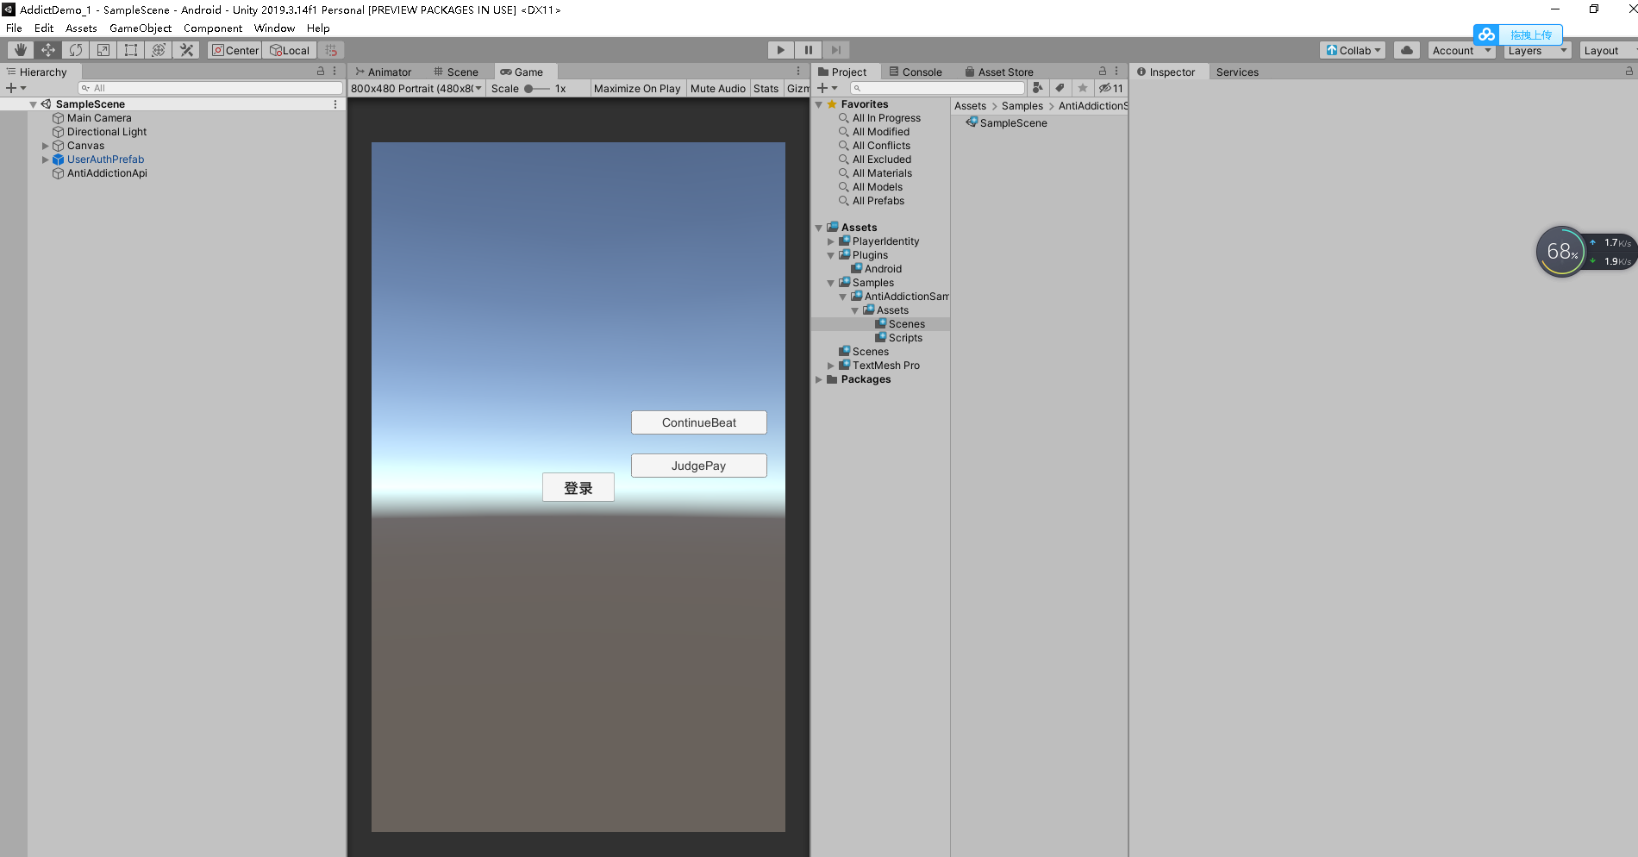Open SampleScene context menu in Hierarchy
The image size is (1638, 857).
[x=335, y=104]
